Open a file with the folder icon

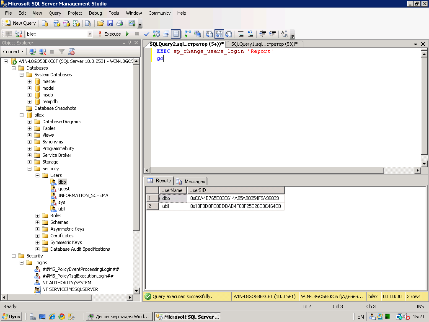(101, 23)
